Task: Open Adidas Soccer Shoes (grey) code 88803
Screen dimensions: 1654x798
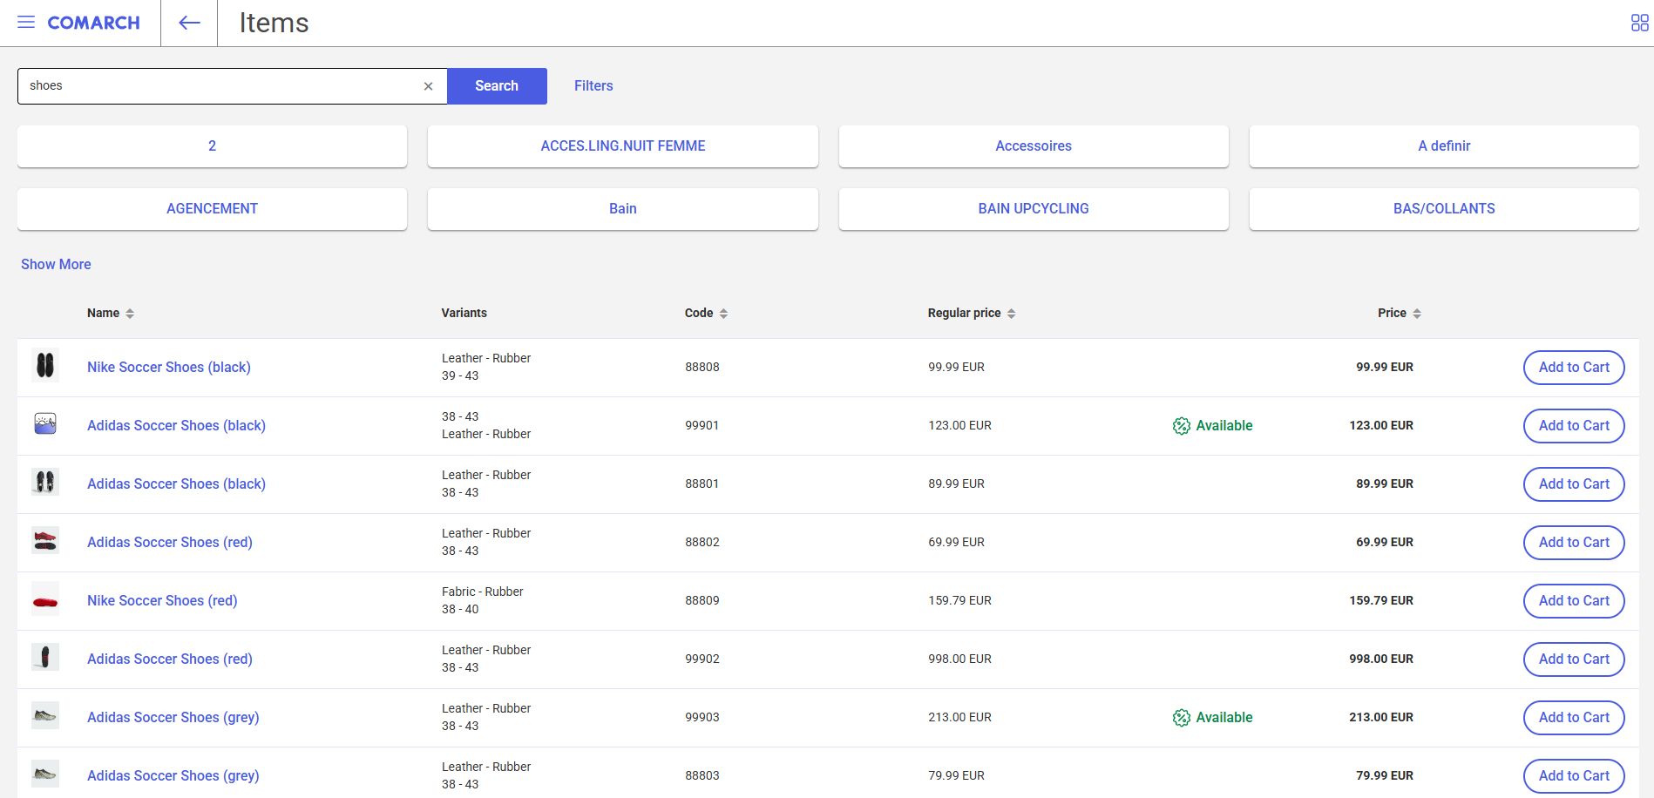Action: [x=173, y=775]
